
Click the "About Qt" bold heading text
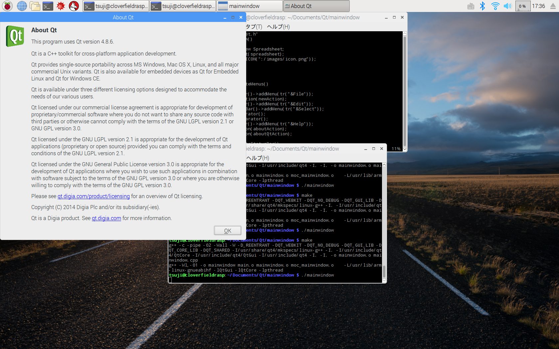44,30
